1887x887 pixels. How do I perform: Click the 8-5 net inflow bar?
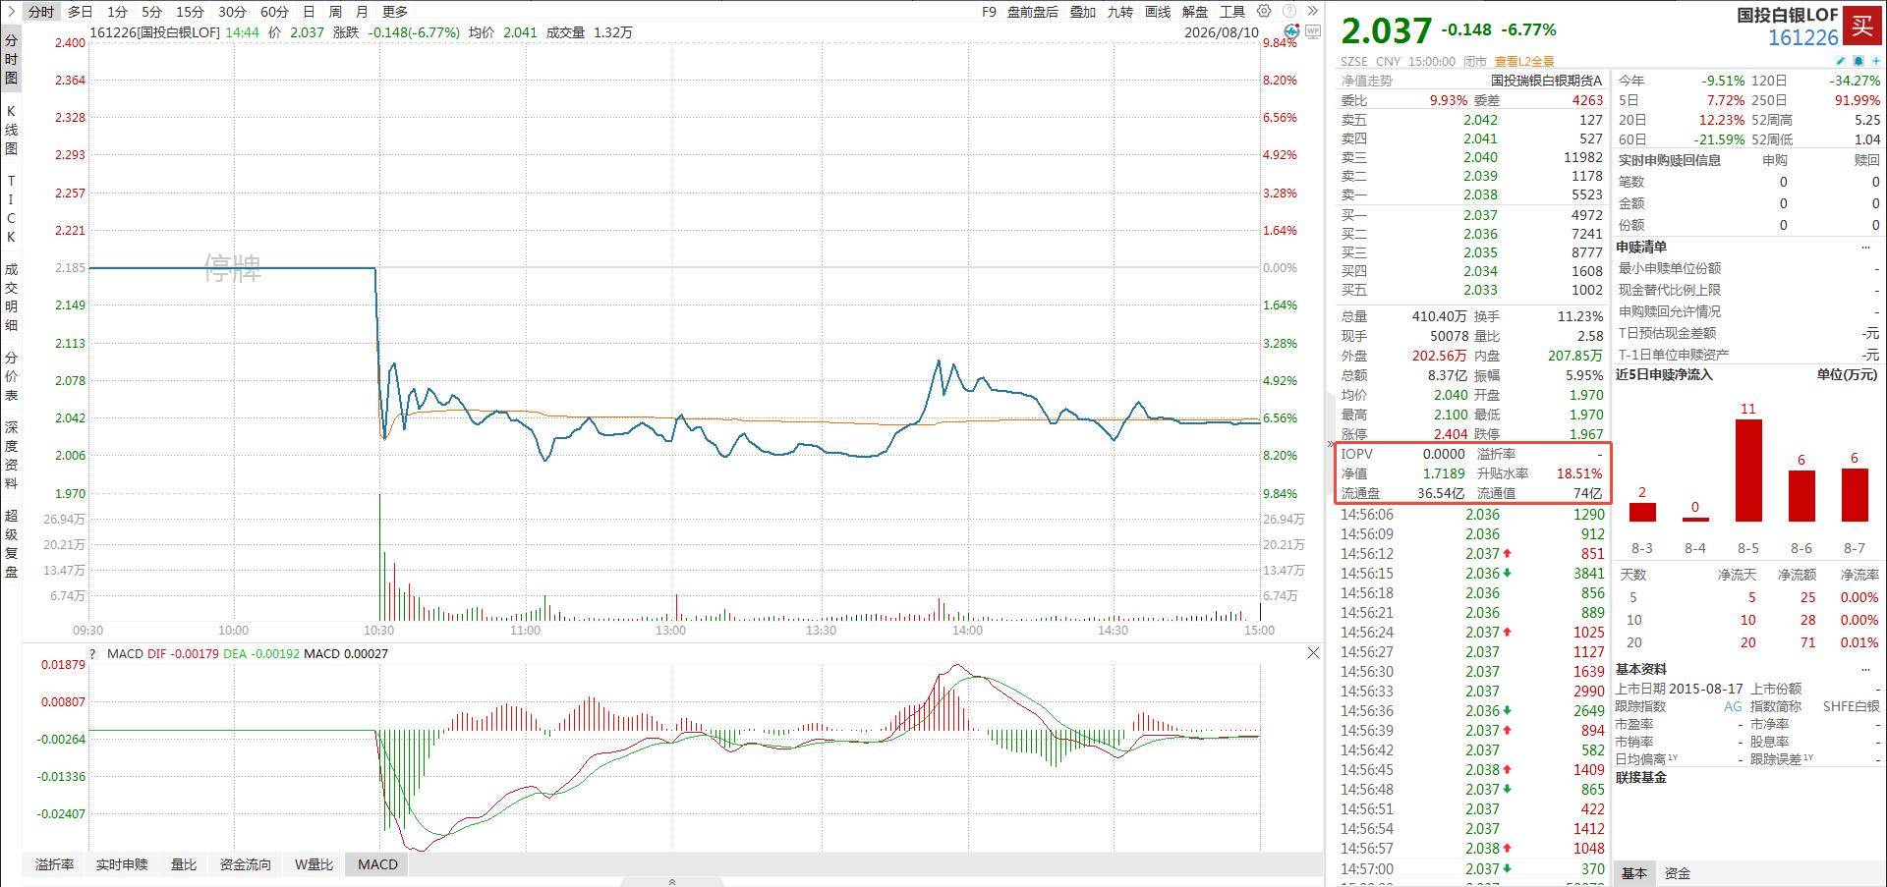(1748, 471)
